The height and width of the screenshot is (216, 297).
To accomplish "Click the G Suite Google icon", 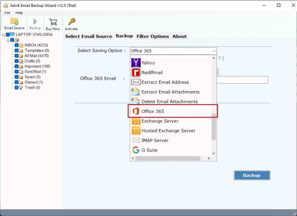I will (136, 150).
